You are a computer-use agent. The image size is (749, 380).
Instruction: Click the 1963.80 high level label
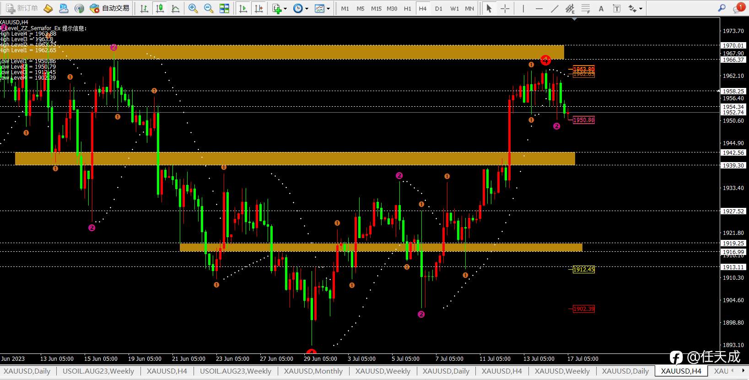coord(584,69)
